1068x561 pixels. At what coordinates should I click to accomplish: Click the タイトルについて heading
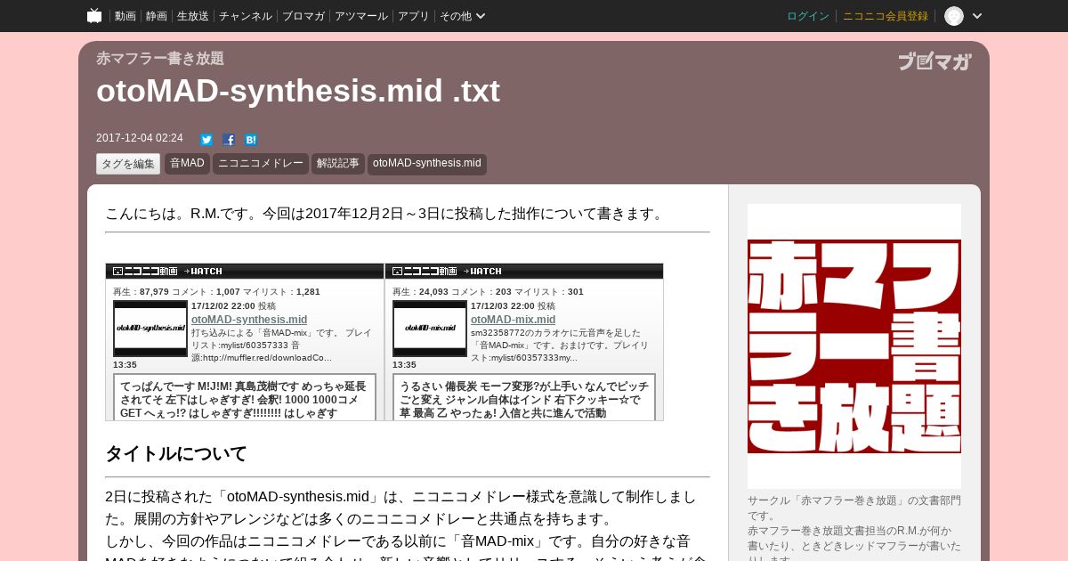click(176, 453)
